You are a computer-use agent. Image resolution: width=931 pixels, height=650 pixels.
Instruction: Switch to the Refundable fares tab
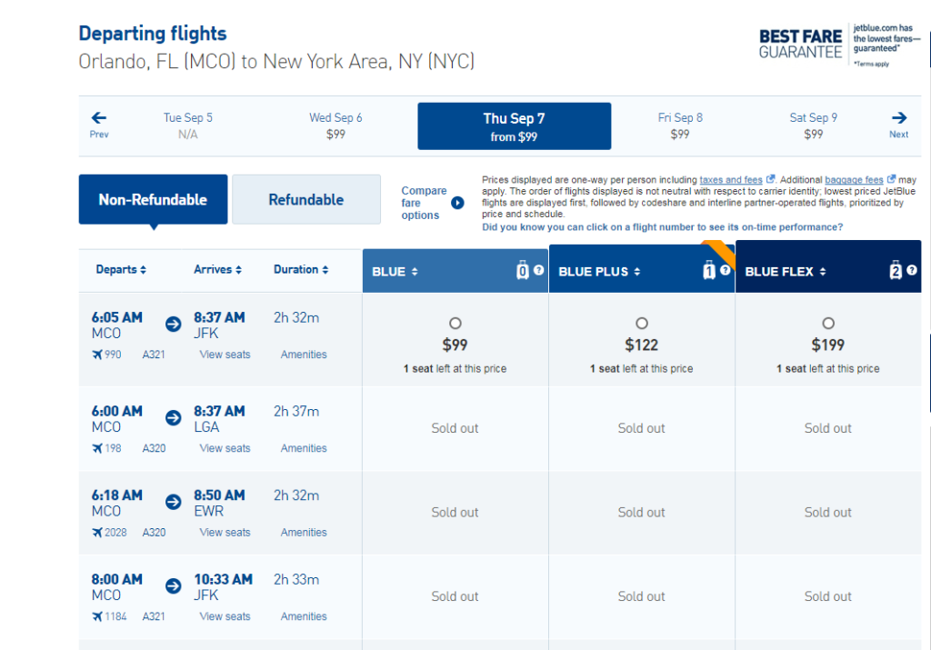pyautogui.click(x=305, y=199)
